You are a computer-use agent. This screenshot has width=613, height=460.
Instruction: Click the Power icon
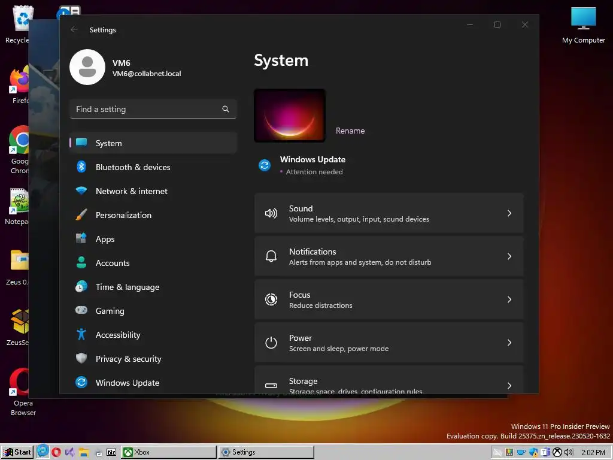271,342
